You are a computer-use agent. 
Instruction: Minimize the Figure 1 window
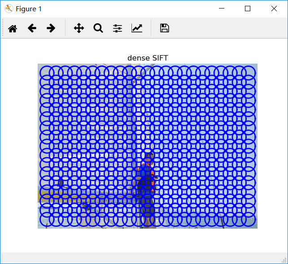click(x=222, y=9)
